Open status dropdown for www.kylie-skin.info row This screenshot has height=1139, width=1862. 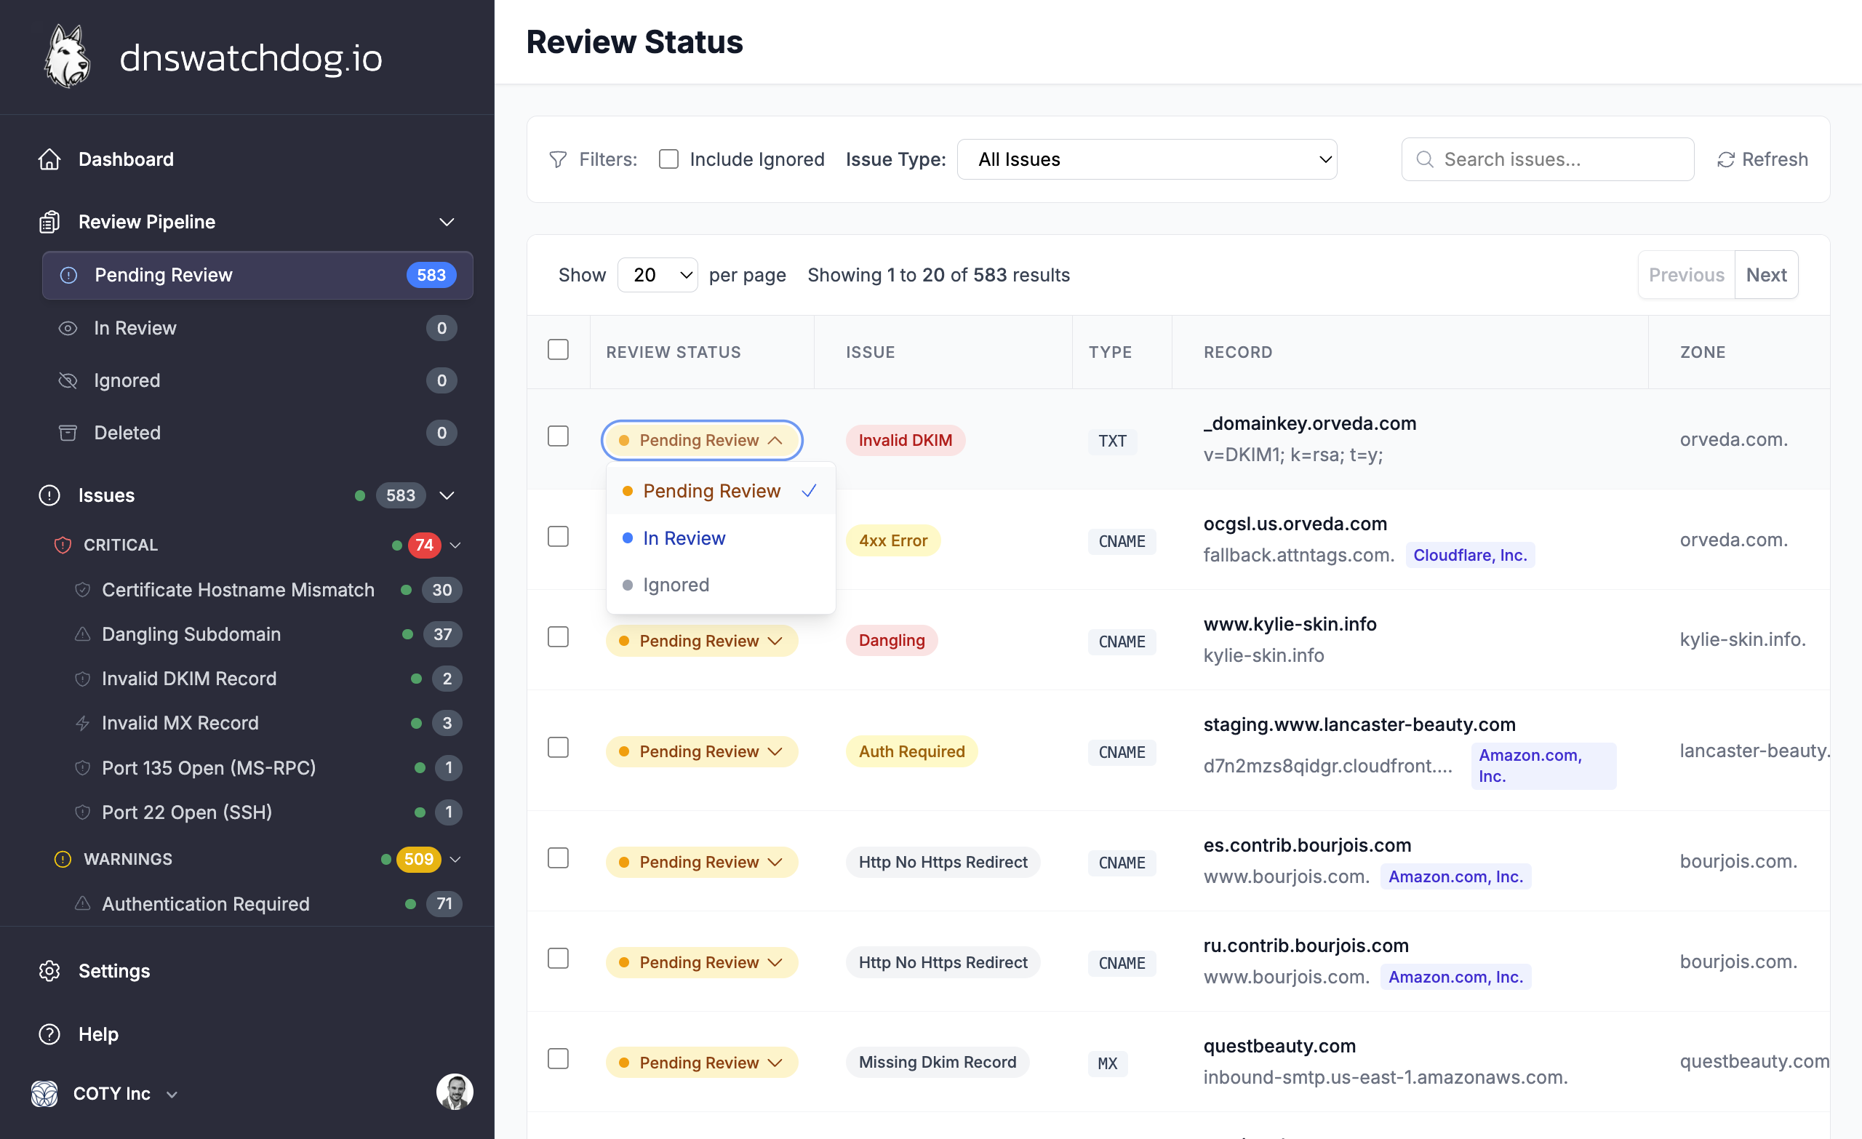tap(701, 641)
